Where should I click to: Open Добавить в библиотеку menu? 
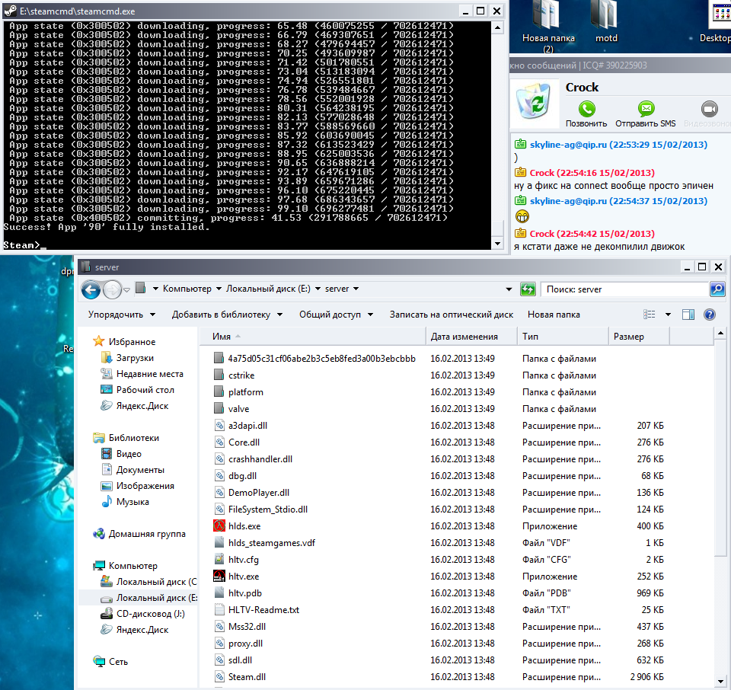227,315
